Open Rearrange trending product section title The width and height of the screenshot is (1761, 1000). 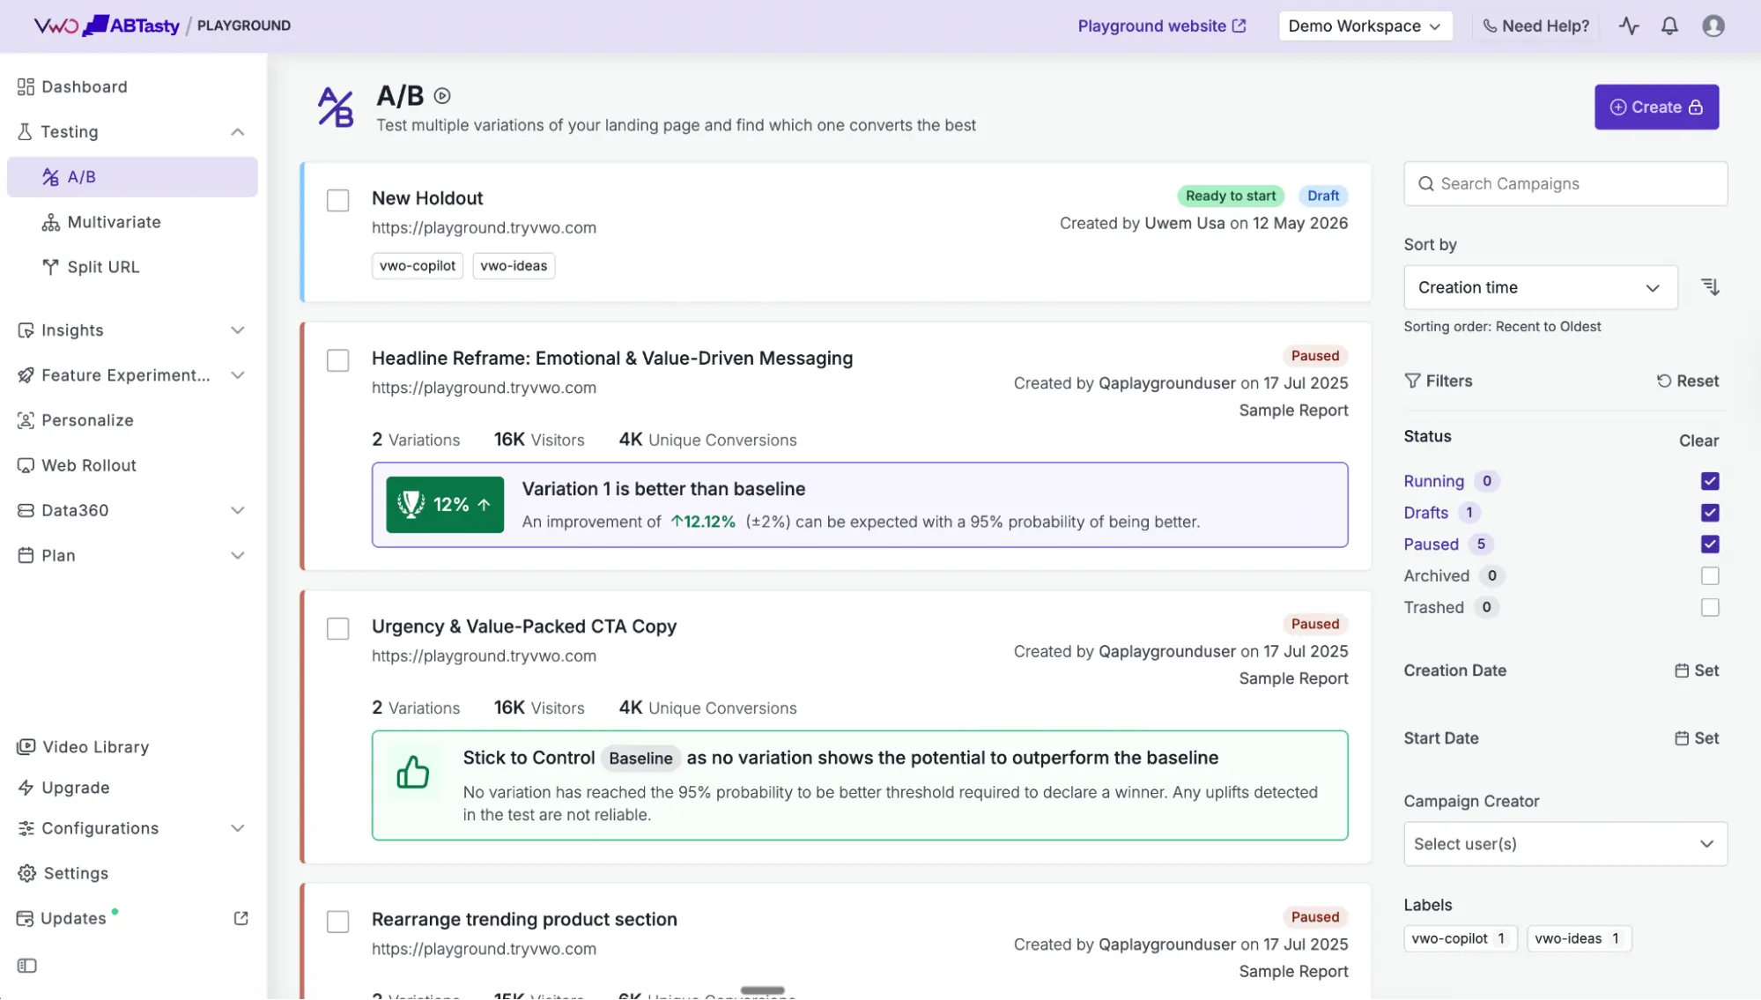coord(524,919)
